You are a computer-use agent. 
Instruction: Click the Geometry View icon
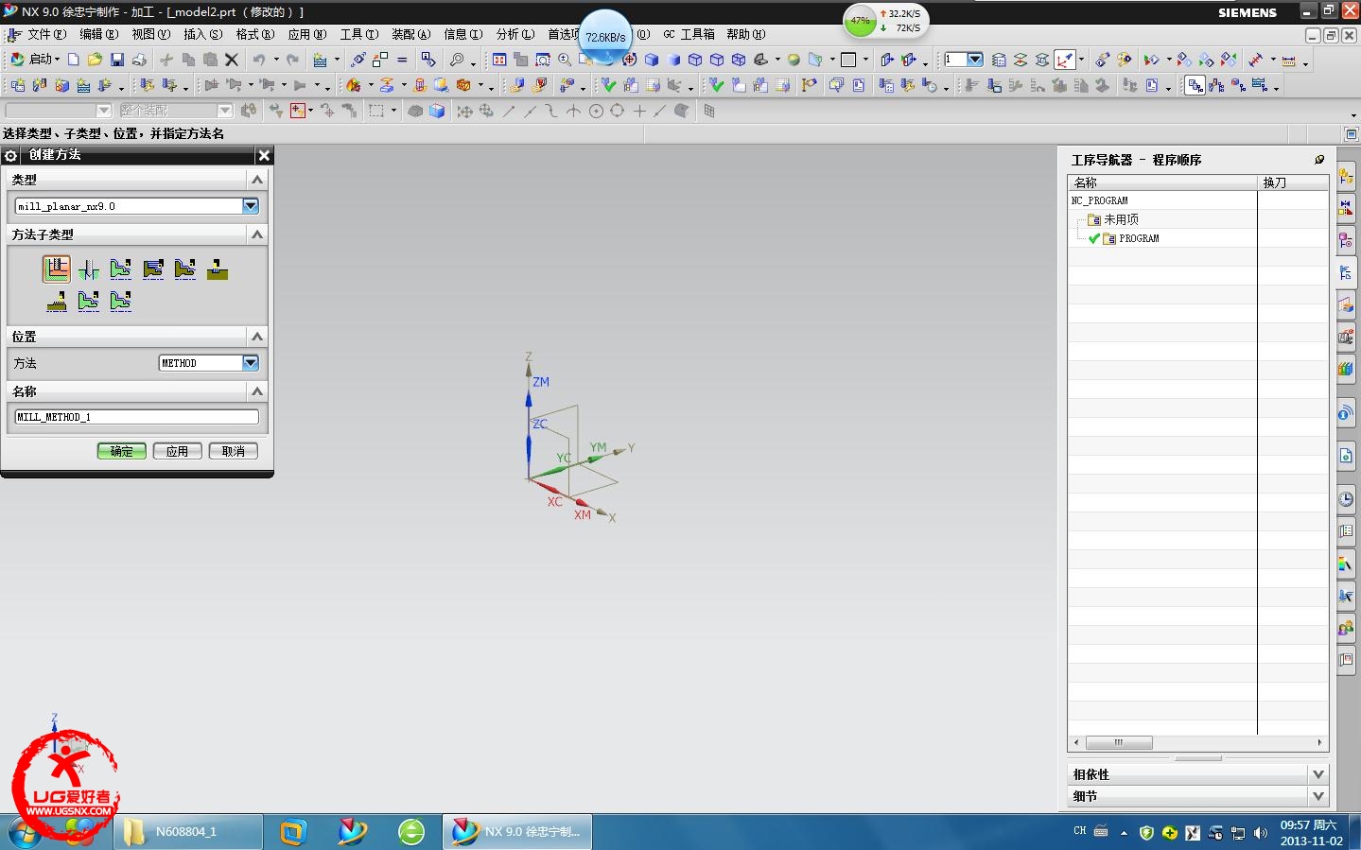[1238, 85]
